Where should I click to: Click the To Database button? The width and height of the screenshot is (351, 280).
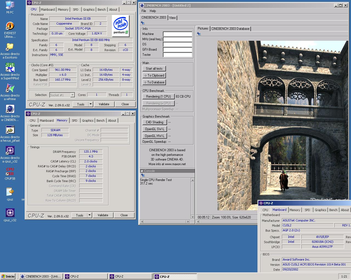point(154,82)
